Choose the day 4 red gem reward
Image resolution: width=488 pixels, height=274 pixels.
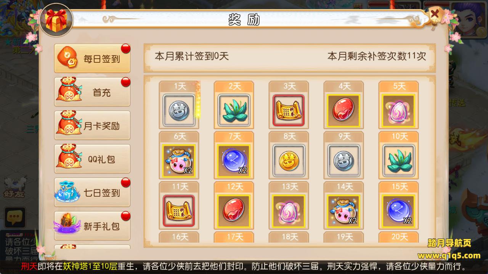coord(344,110)
